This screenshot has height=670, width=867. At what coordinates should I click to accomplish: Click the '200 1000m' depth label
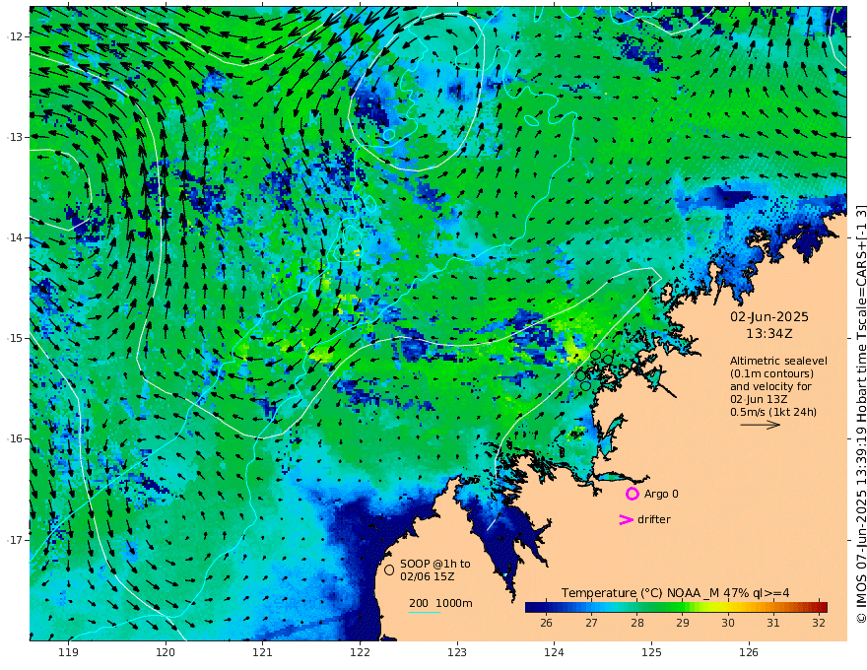pos(440,603)
